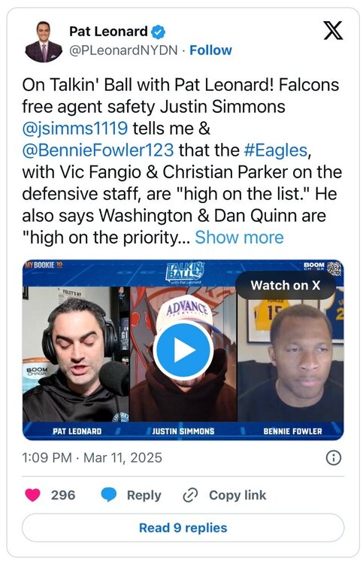The image size is (363, 564).
Task: Click the QR code in video corner
Action: [334, 268]
